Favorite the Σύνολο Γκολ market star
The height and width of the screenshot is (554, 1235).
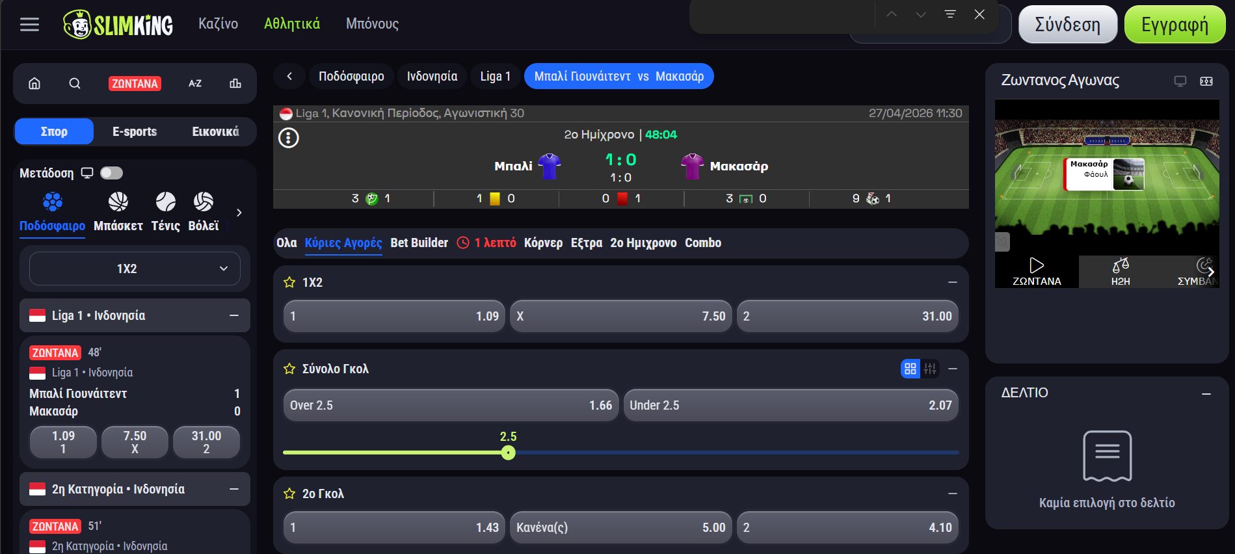[289, 369]
